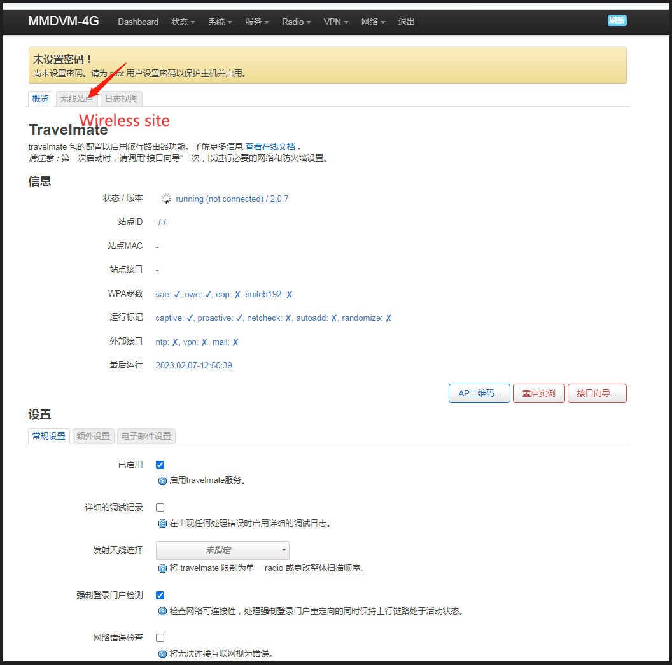Click help icon beside 将无法连接互联网视为错误
672x665 pixels.
[x=162, y=654]
